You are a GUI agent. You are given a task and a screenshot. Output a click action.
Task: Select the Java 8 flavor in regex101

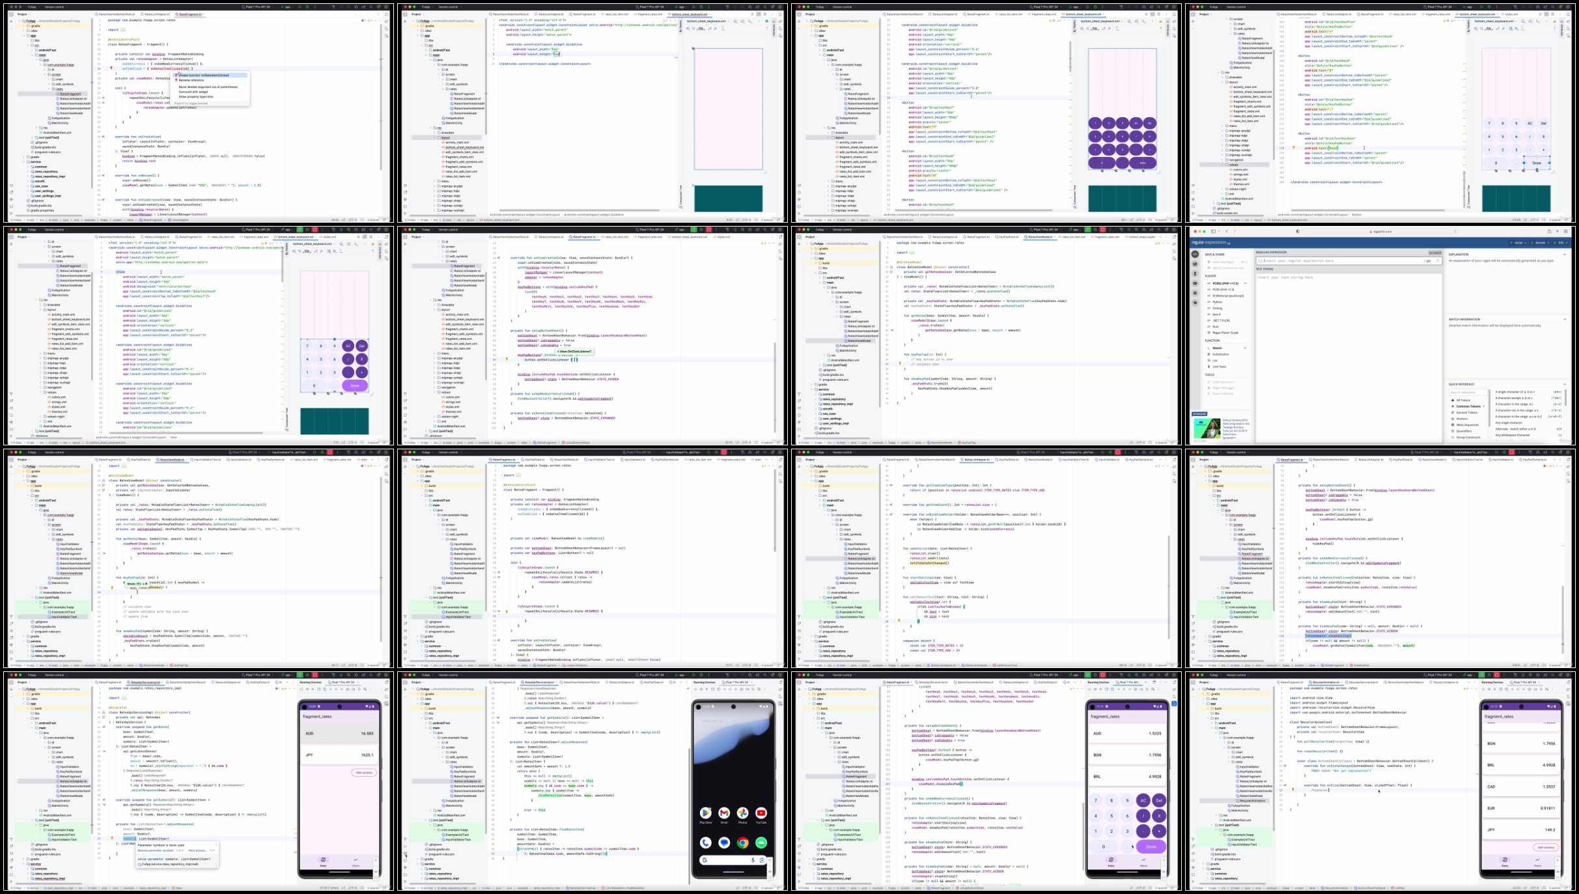pos(1214,314)
